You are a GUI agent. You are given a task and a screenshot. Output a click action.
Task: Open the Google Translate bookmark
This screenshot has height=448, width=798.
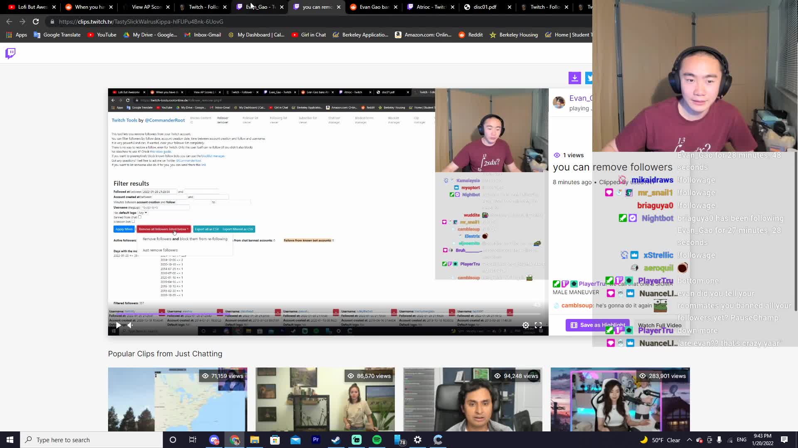57,35
